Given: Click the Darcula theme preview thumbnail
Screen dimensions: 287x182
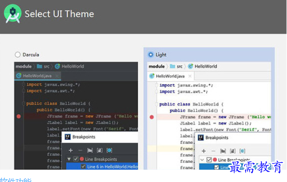Looking at the screenshot, I should [76, 116].
